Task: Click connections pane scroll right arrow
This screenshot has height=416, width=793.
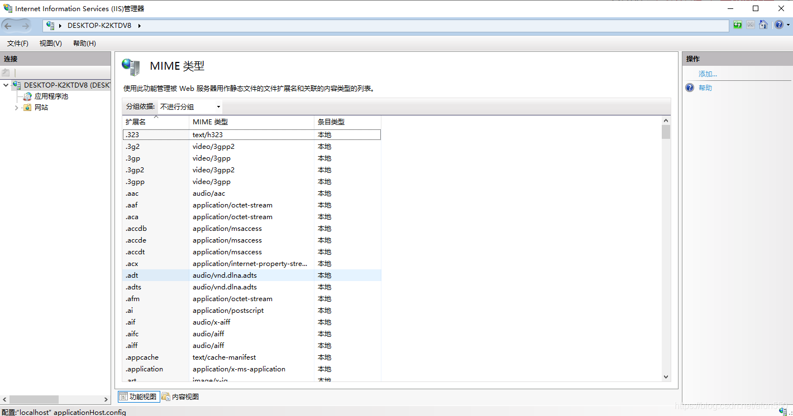Action: pyautogui.click(x=106, y=399)
